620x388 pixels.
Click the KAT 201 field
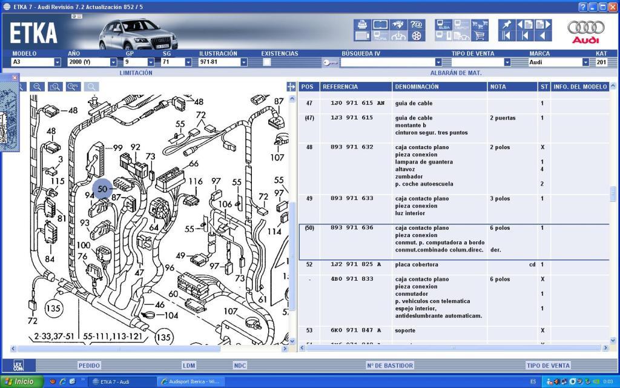point(602,62)
